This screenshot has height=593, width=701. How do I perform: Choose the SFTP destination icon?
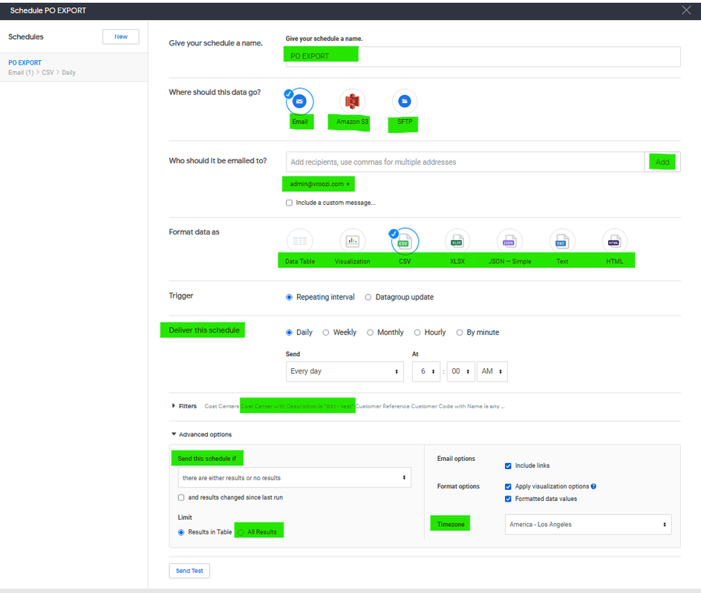405,102
